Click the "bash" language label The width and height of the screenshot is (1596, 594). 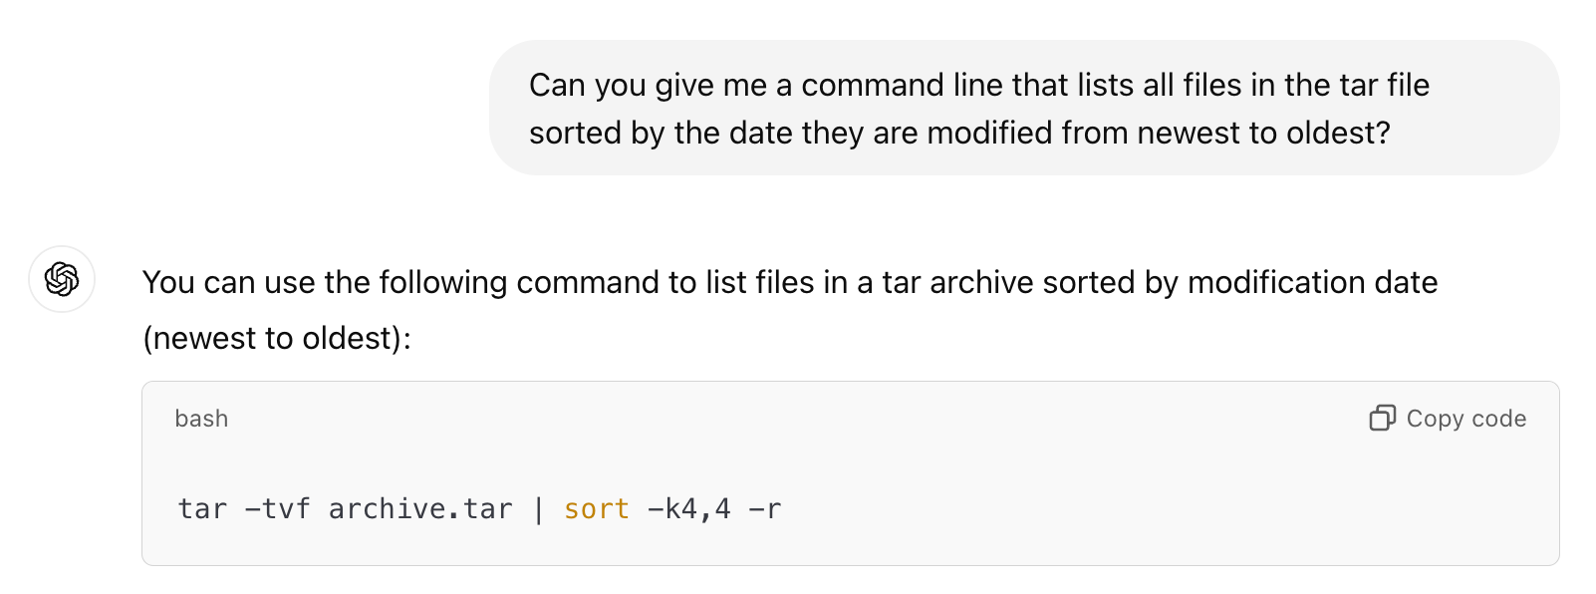(x=201, y=419)
